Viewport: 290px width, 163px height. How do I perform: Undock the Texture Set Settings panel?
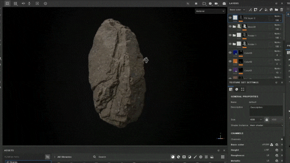276,82
